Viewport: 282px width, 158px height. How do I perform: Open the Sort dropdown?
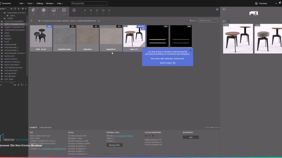coord(193,21)
